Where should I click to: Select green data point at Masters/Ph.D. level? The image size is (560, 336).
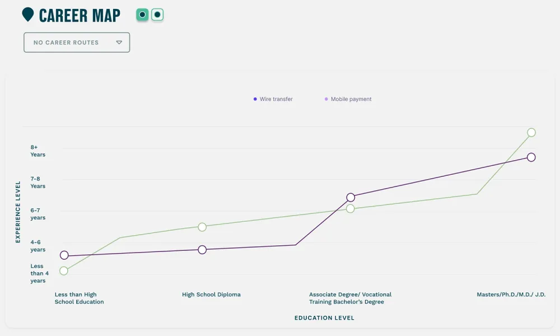click(x=531, y=133)
